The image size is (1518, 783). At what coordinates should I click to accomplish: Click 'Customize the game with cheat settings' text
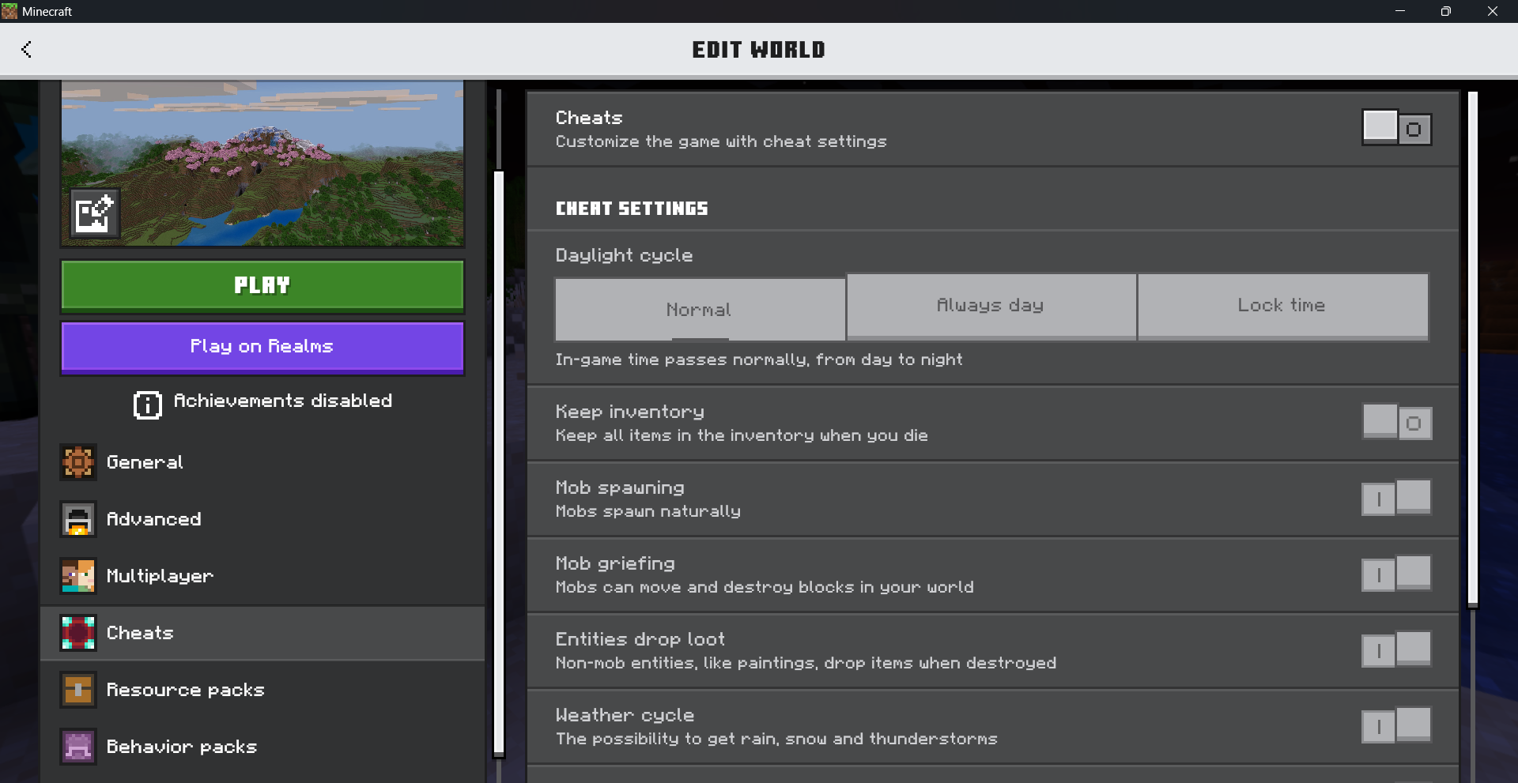pyautogui.click(x=721, y=141)
